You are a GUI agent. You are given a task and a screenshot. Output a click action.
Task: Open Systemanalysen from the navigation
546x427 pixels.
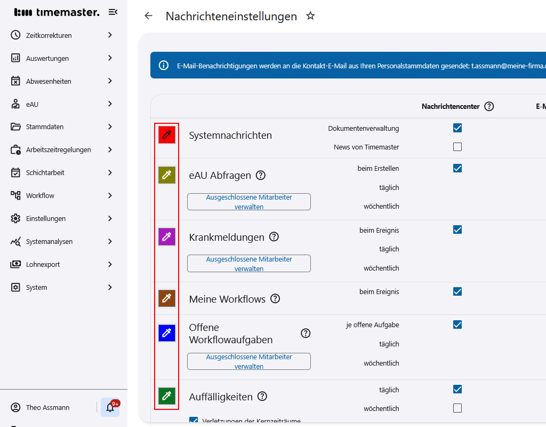pyautogui.click(x=49, y=241)
